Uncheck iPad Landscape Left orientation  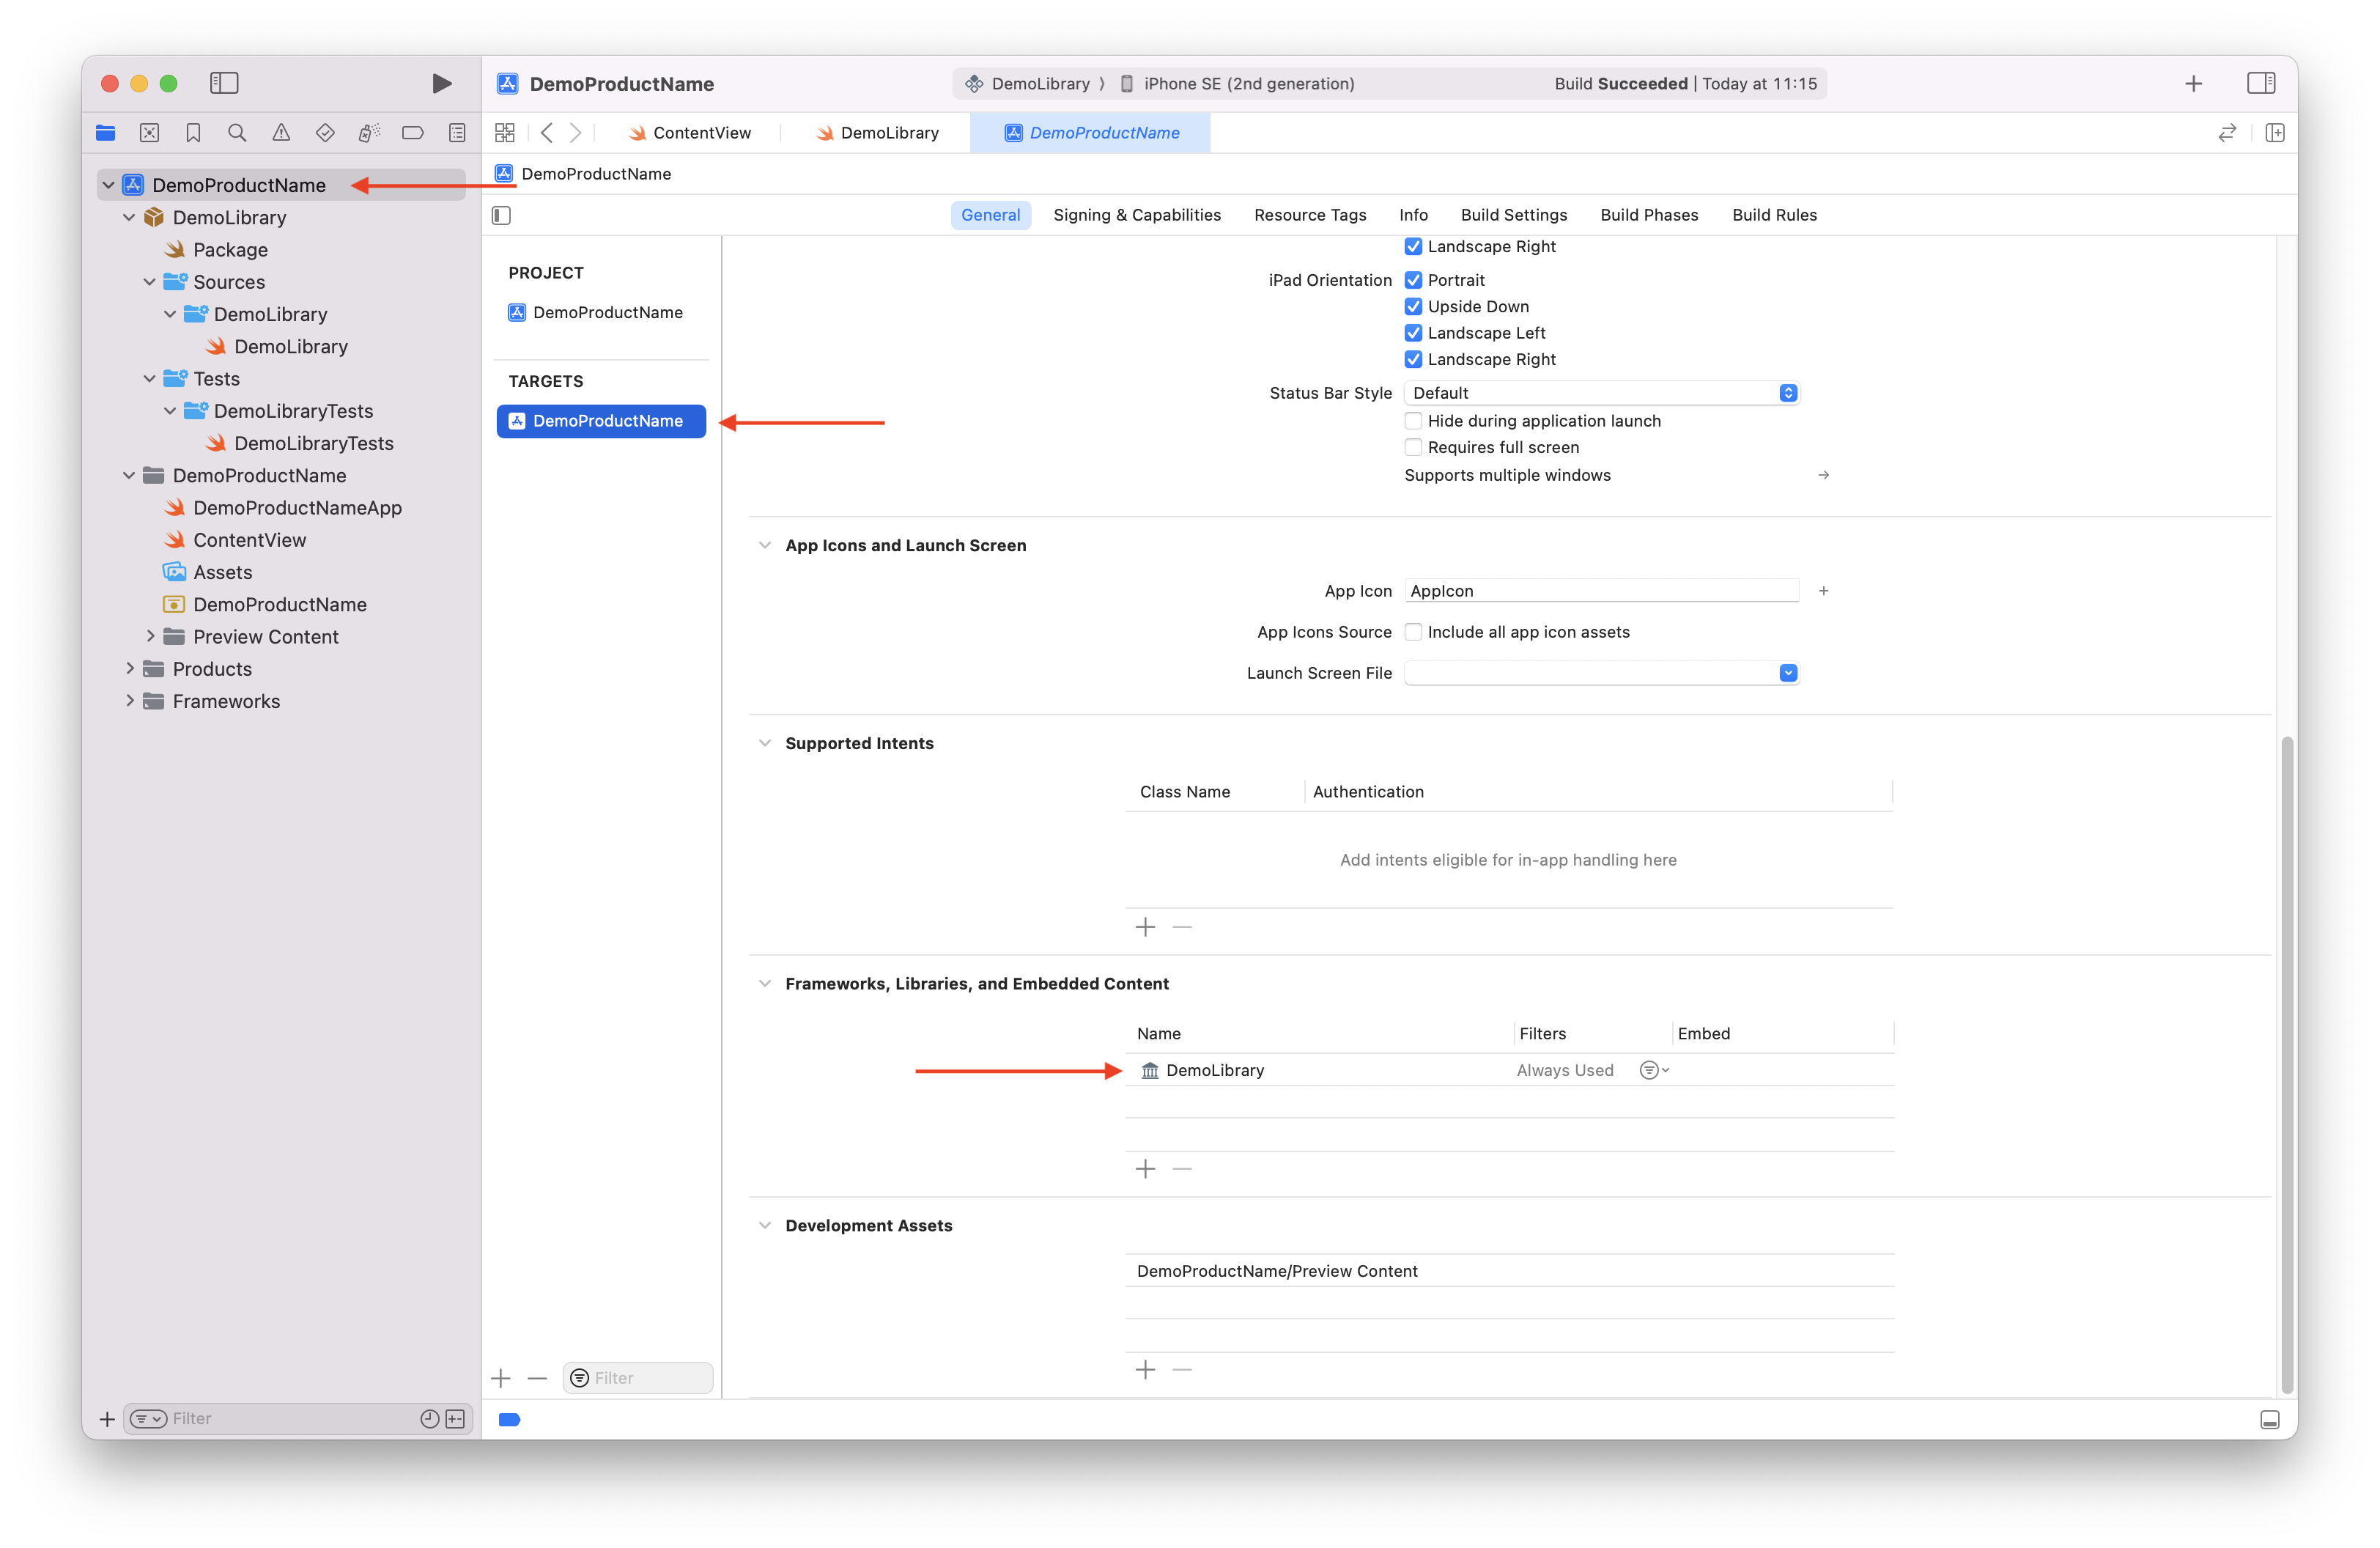pos(1413,333)
